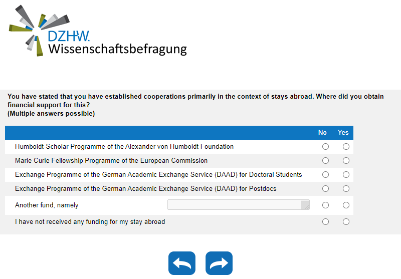Select No for DAAD Doctoral Students programme
401x279 pixels.
coord(326,175)
